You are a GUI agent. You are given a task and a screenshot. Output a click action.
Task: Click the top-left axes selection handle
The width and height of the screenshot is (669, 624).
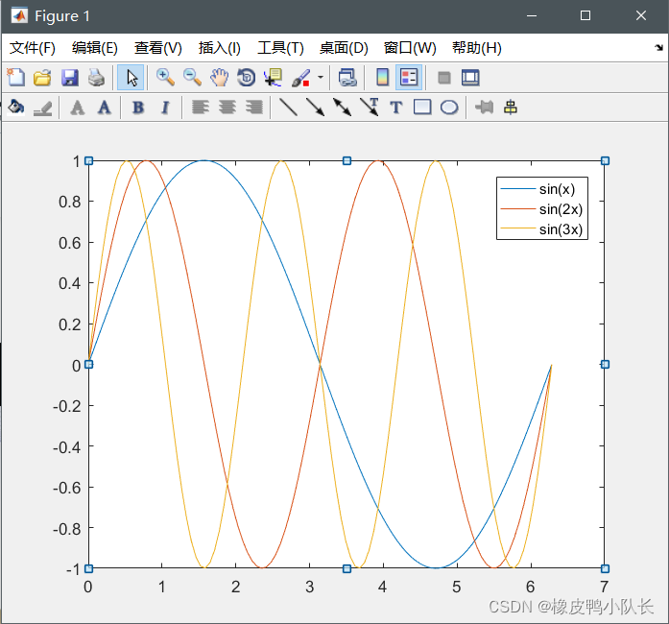pyautogui.click(x=88, y=161)
